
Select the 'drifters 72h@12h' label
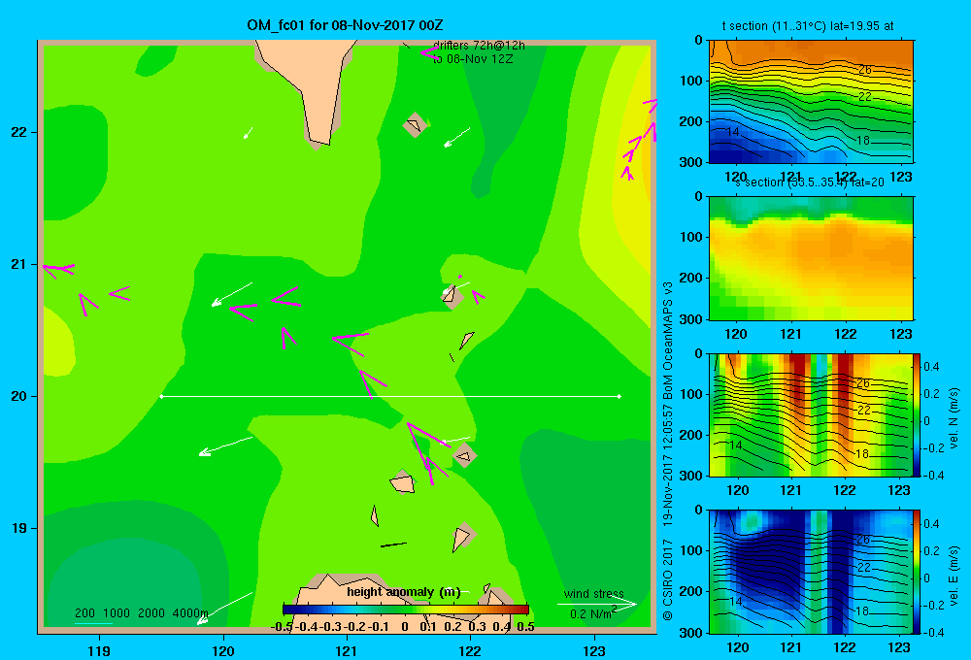pyautogui.click(x=479, y=46)
